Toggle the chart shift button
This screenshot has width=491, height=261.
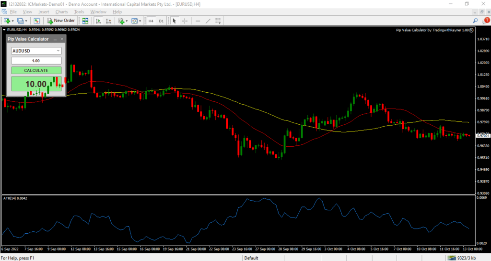(x=108, y=21)
